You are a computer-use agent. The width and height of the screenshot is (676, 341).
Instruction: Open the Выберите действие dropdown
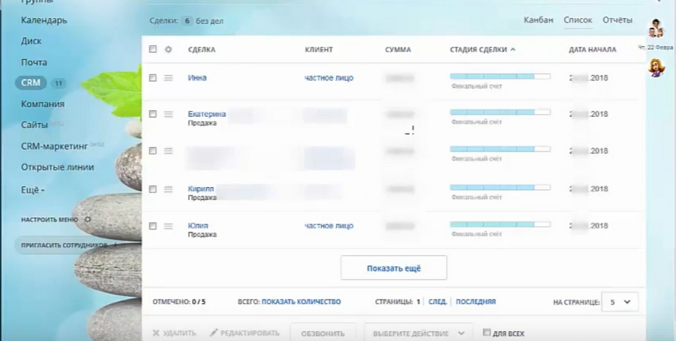[x=418, y=333]
